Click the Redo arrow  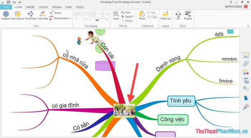(20, 2)
